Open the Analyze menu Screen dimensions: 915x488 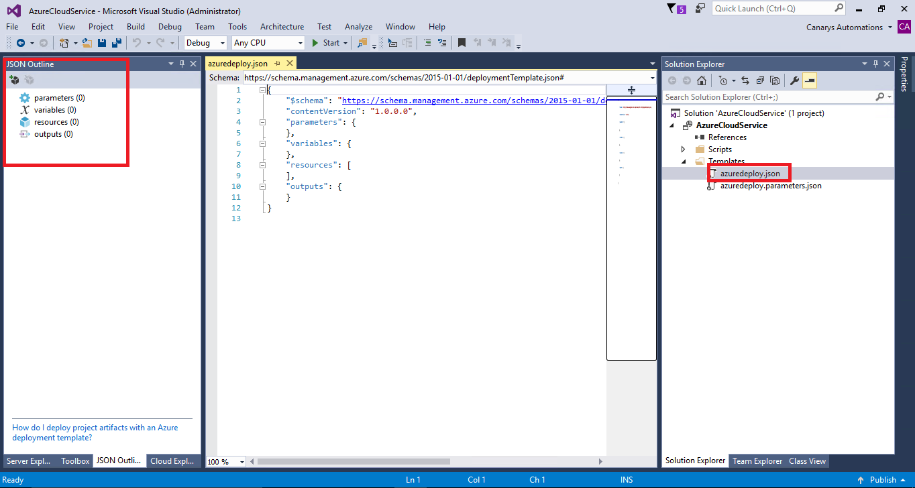(x=358, y=27)
